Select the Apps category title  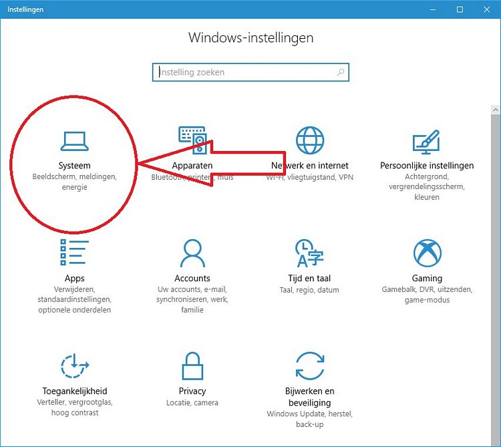[x=74, y=279]
